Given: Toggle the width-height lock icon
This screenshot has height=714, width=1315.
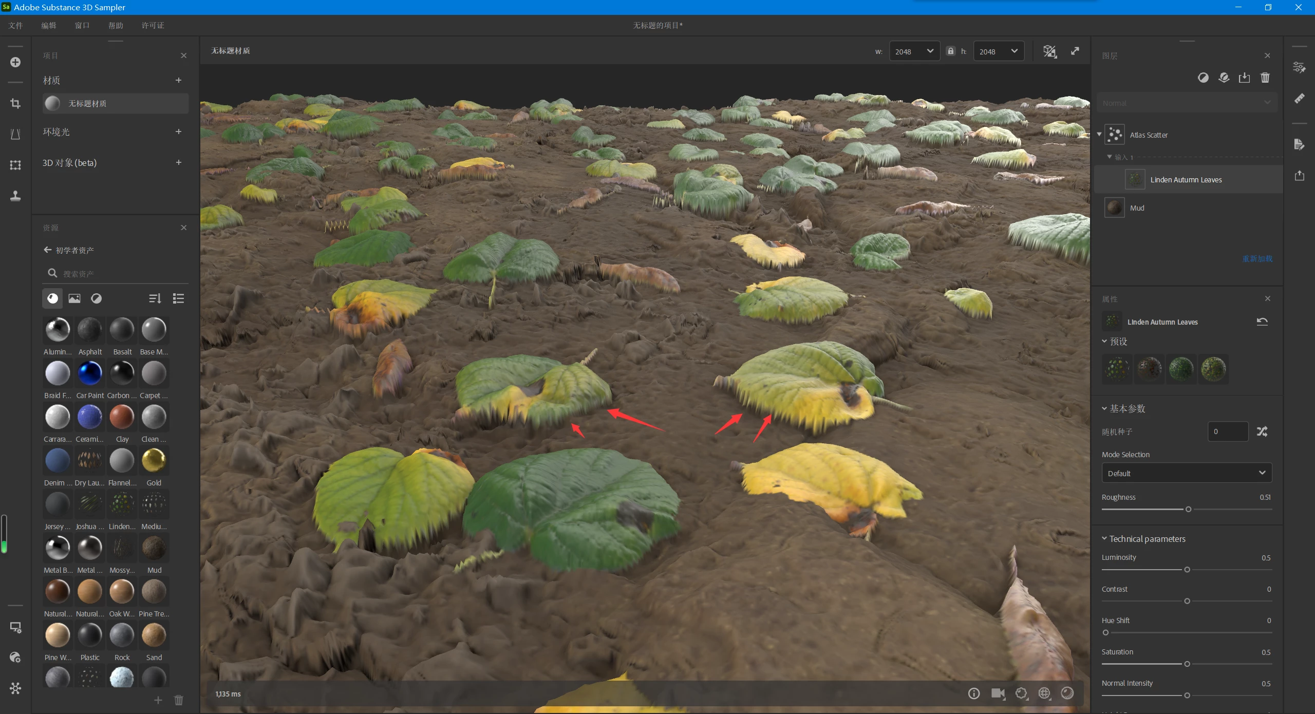Looking at the screenshot, I should tap(950, 51).
